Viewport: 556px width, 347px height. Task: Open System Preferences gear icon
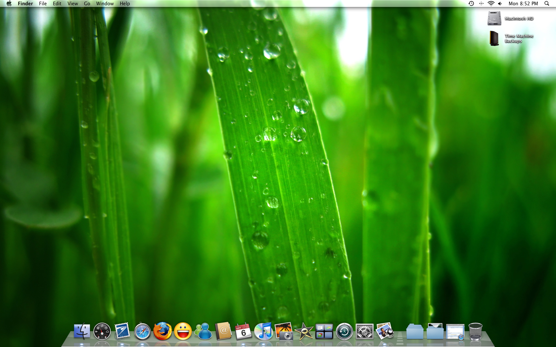click(364, 331)
